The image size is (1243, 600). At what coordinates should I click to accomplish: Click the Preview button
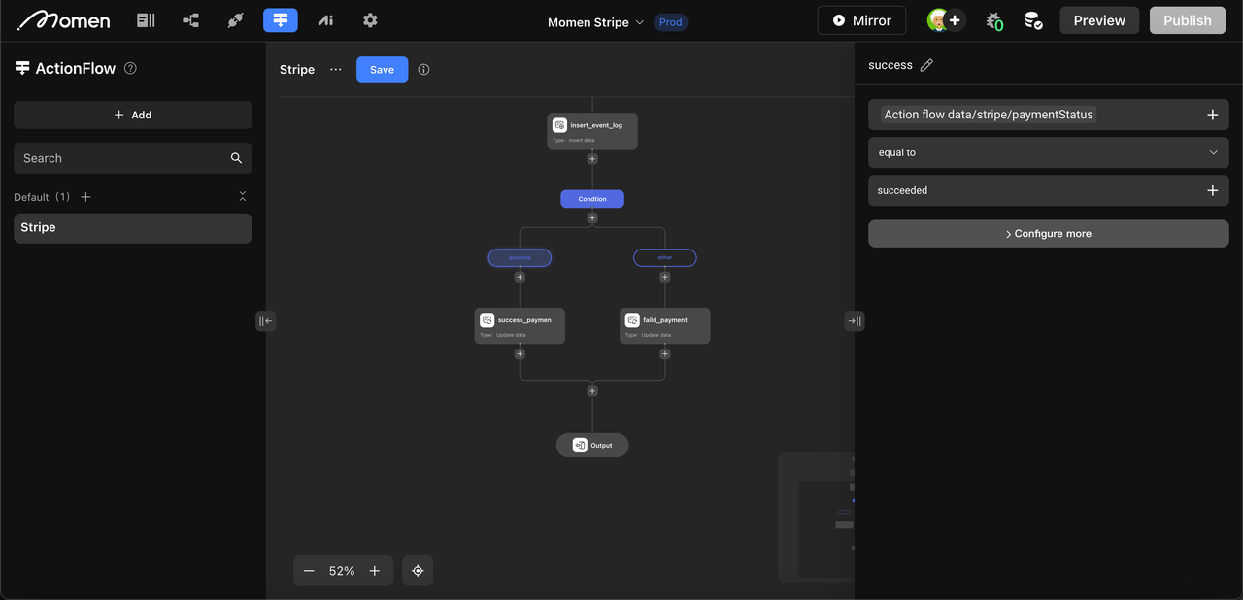tap(1099, 20)
